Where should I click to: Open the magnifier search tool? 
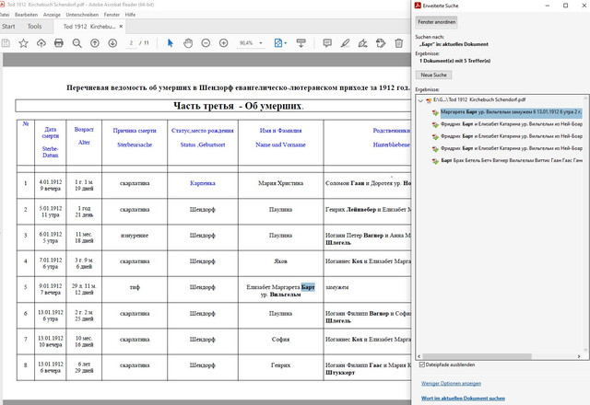(77, 43)
